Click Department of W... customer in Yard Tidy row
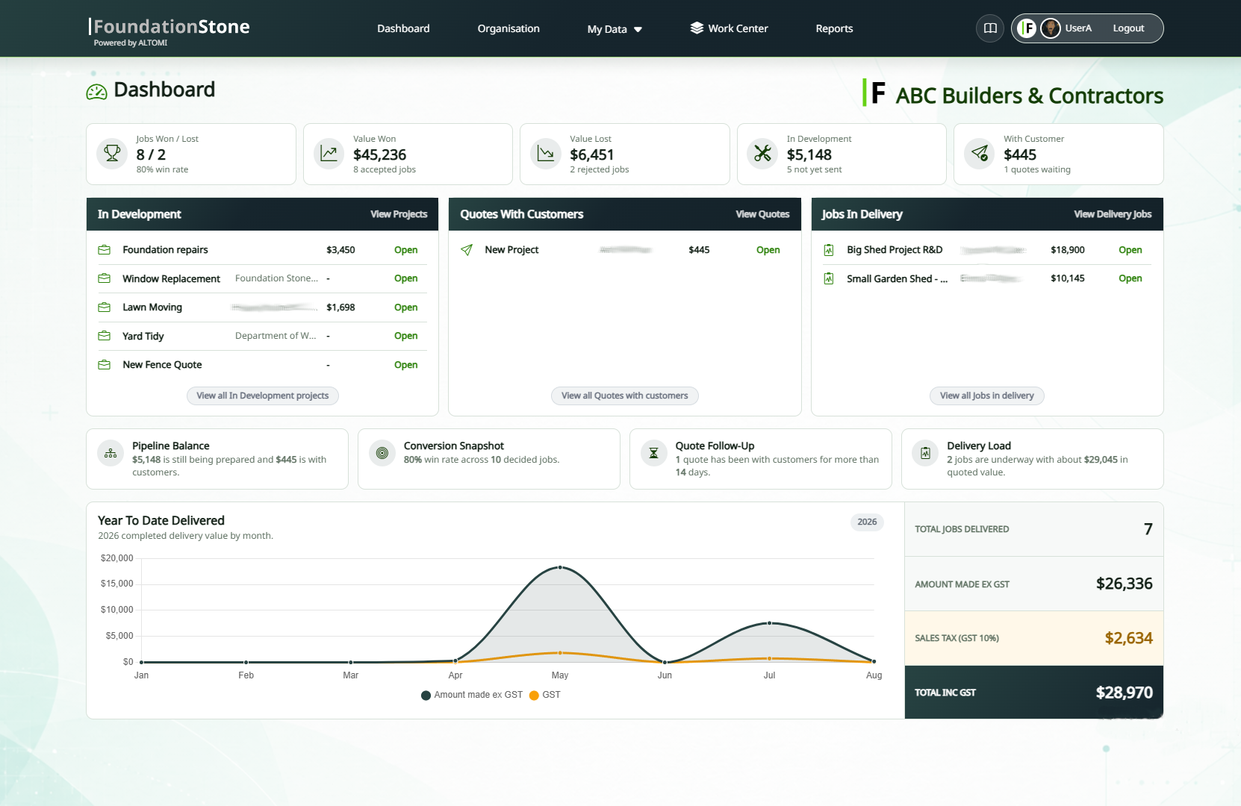Viewport: 1241px width, 806px height. 276,336
